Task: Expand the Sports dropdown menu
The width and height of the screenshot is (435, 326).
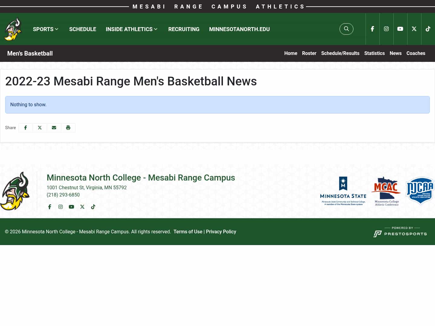Action: point(46,29)
